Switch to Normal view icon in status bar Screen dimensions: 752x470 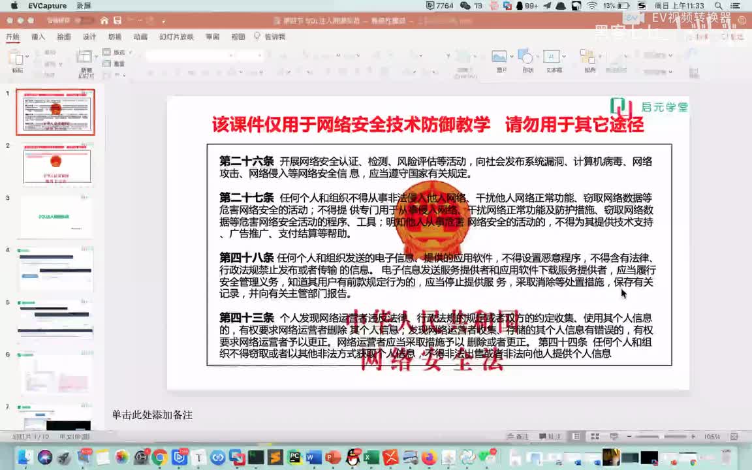click(576, 437)
